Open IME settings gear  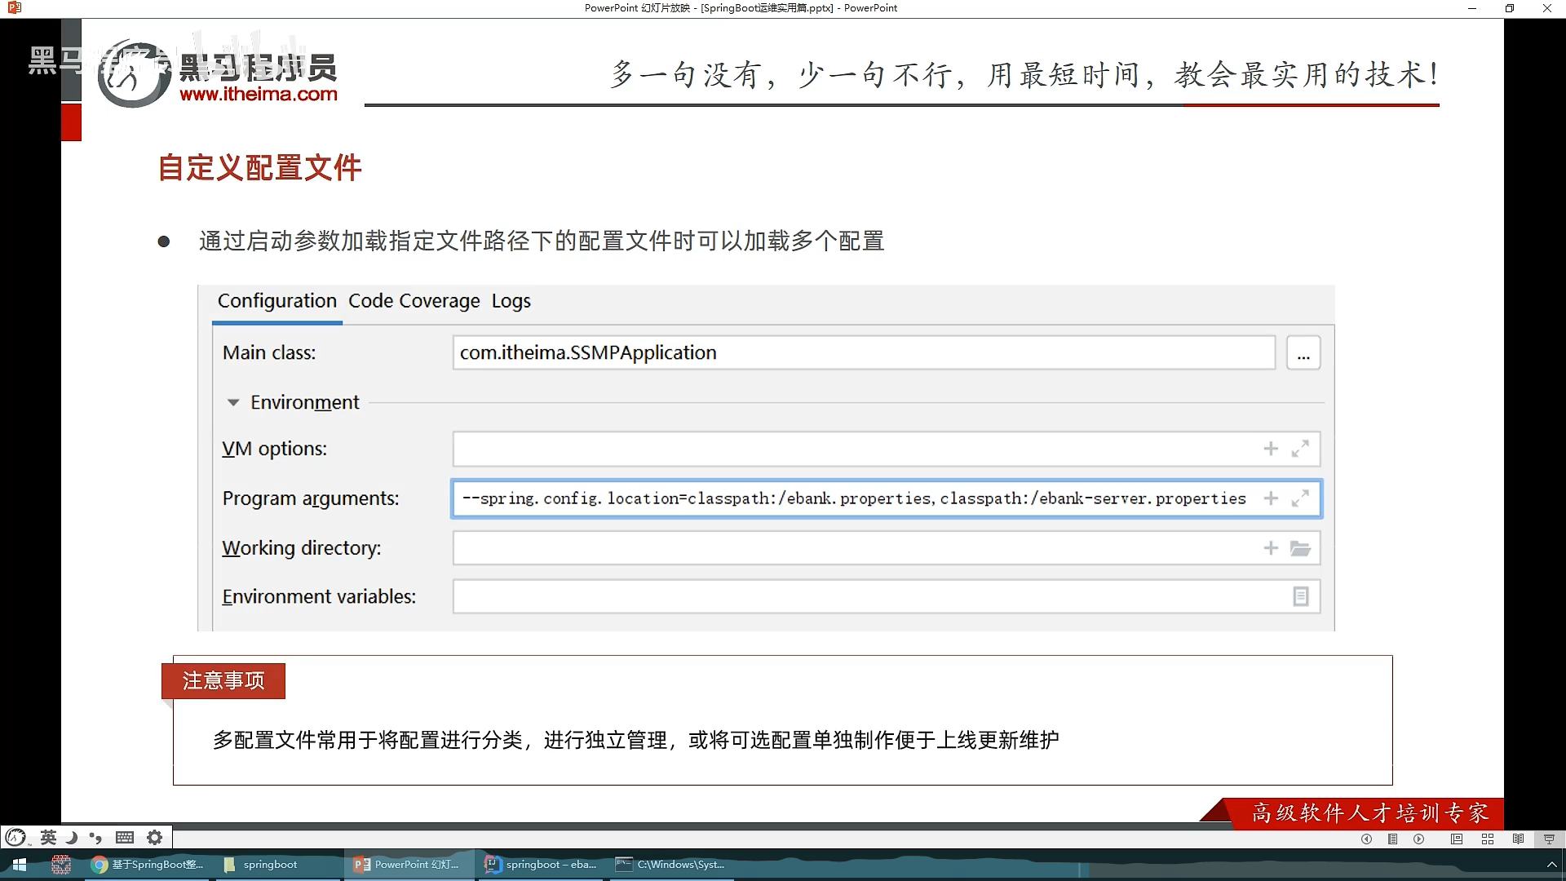click(x=154, y=837)
